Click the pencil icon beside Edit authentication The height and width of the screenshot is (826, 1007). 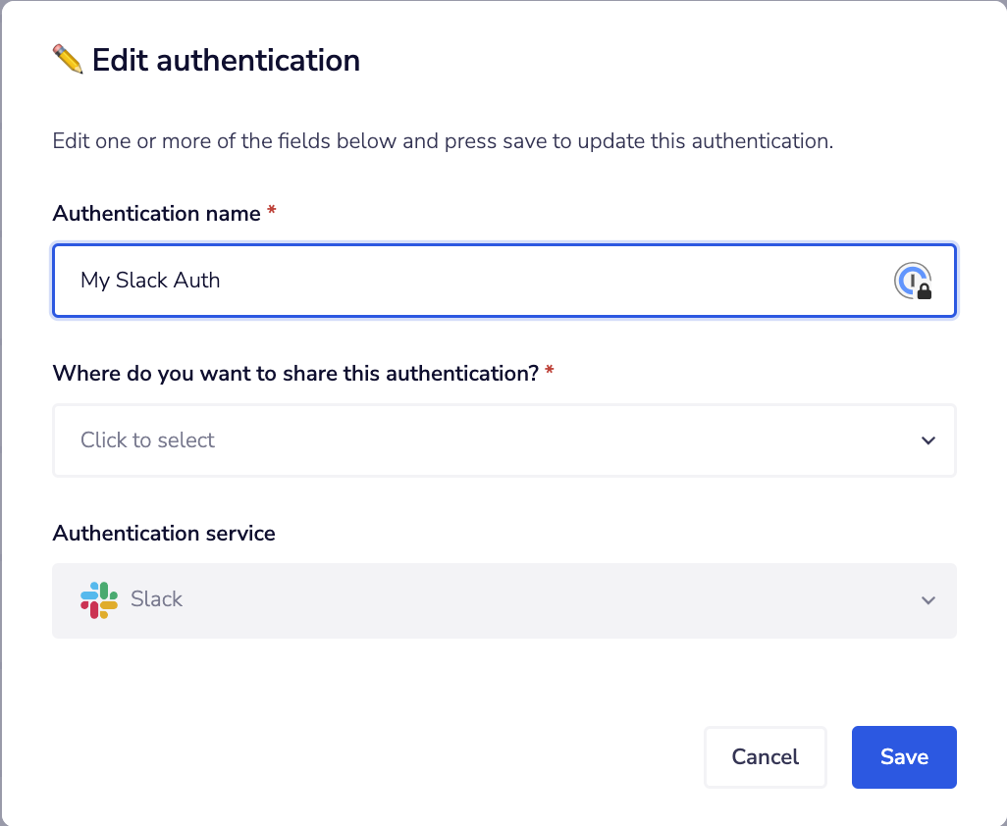(68, 60)
